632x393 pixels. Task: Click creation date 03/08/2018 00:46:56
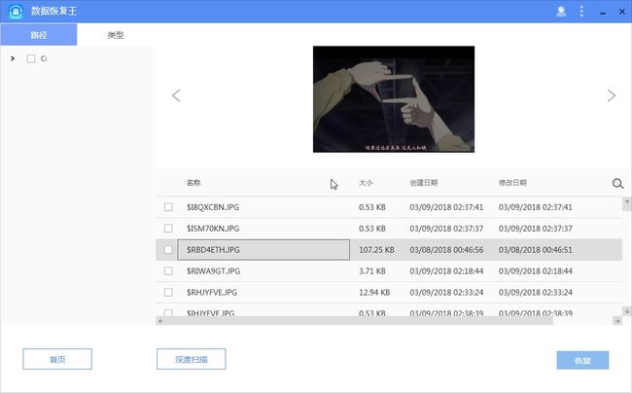[x=446, y=250]
